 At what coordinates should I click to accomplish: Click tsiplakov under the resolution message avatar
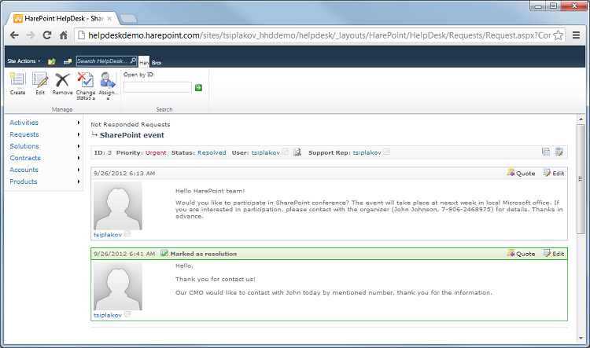(x=108, y=315)
